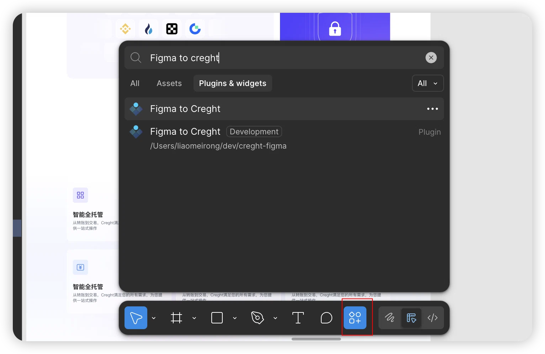
Task: Select the Text tool
Action: [x=298, y=318]
